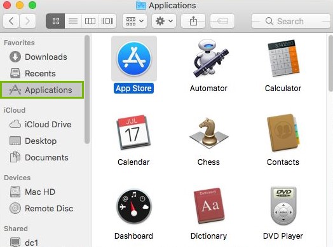Minimize the Finder window
The image size is (333, 247).
(x=20, y=5)
